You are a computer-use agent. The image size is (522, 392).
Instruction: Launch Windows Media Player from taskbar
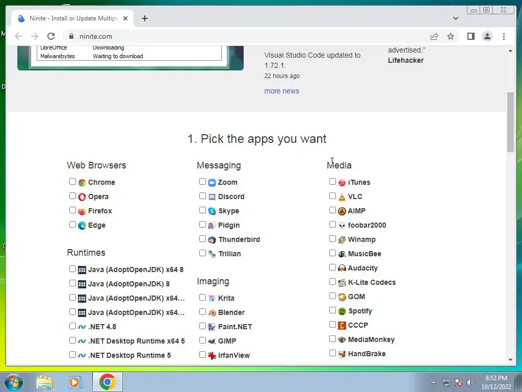tap(75, 382)
